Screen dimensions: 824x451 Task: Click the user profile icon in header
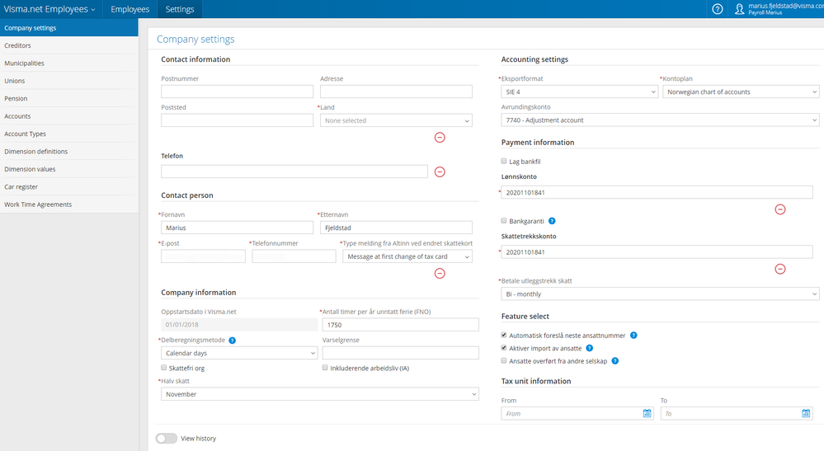click(739, 9)
